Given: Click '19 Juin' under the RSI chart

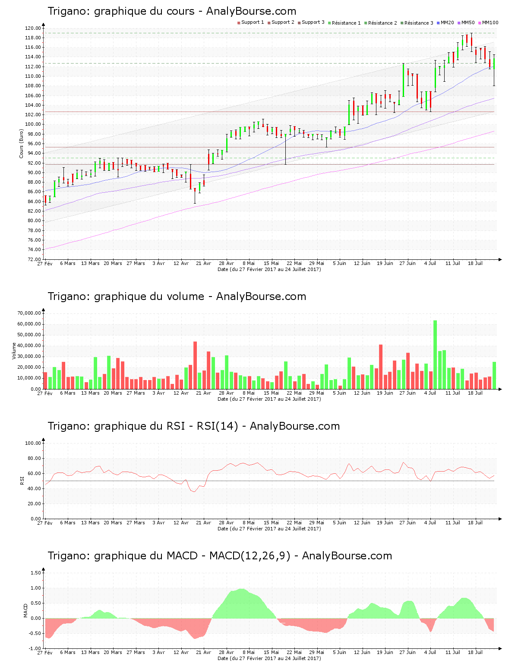Looking at the screenshot, I should click(x=385, y=523).
